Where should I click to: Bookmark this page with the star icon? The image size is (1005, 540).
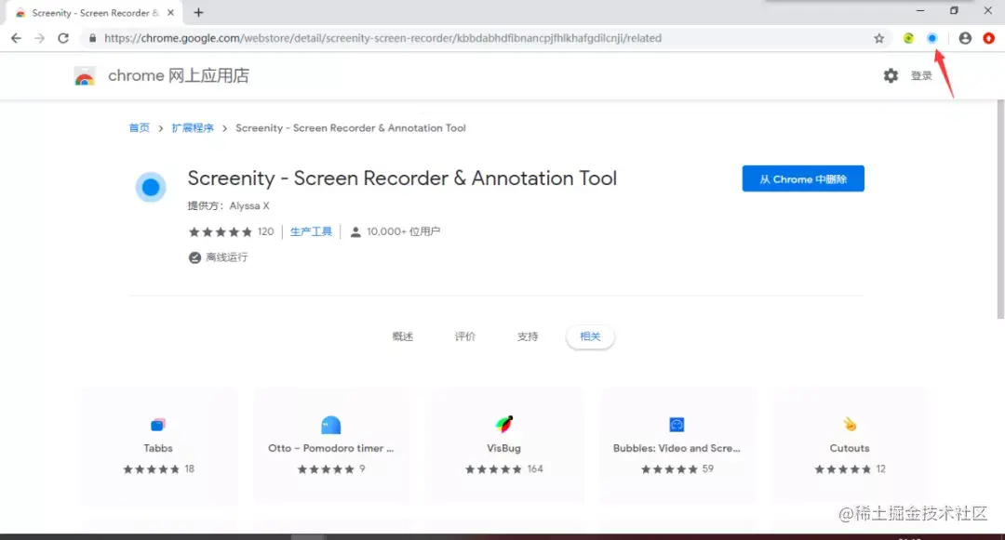click(878, 38)
